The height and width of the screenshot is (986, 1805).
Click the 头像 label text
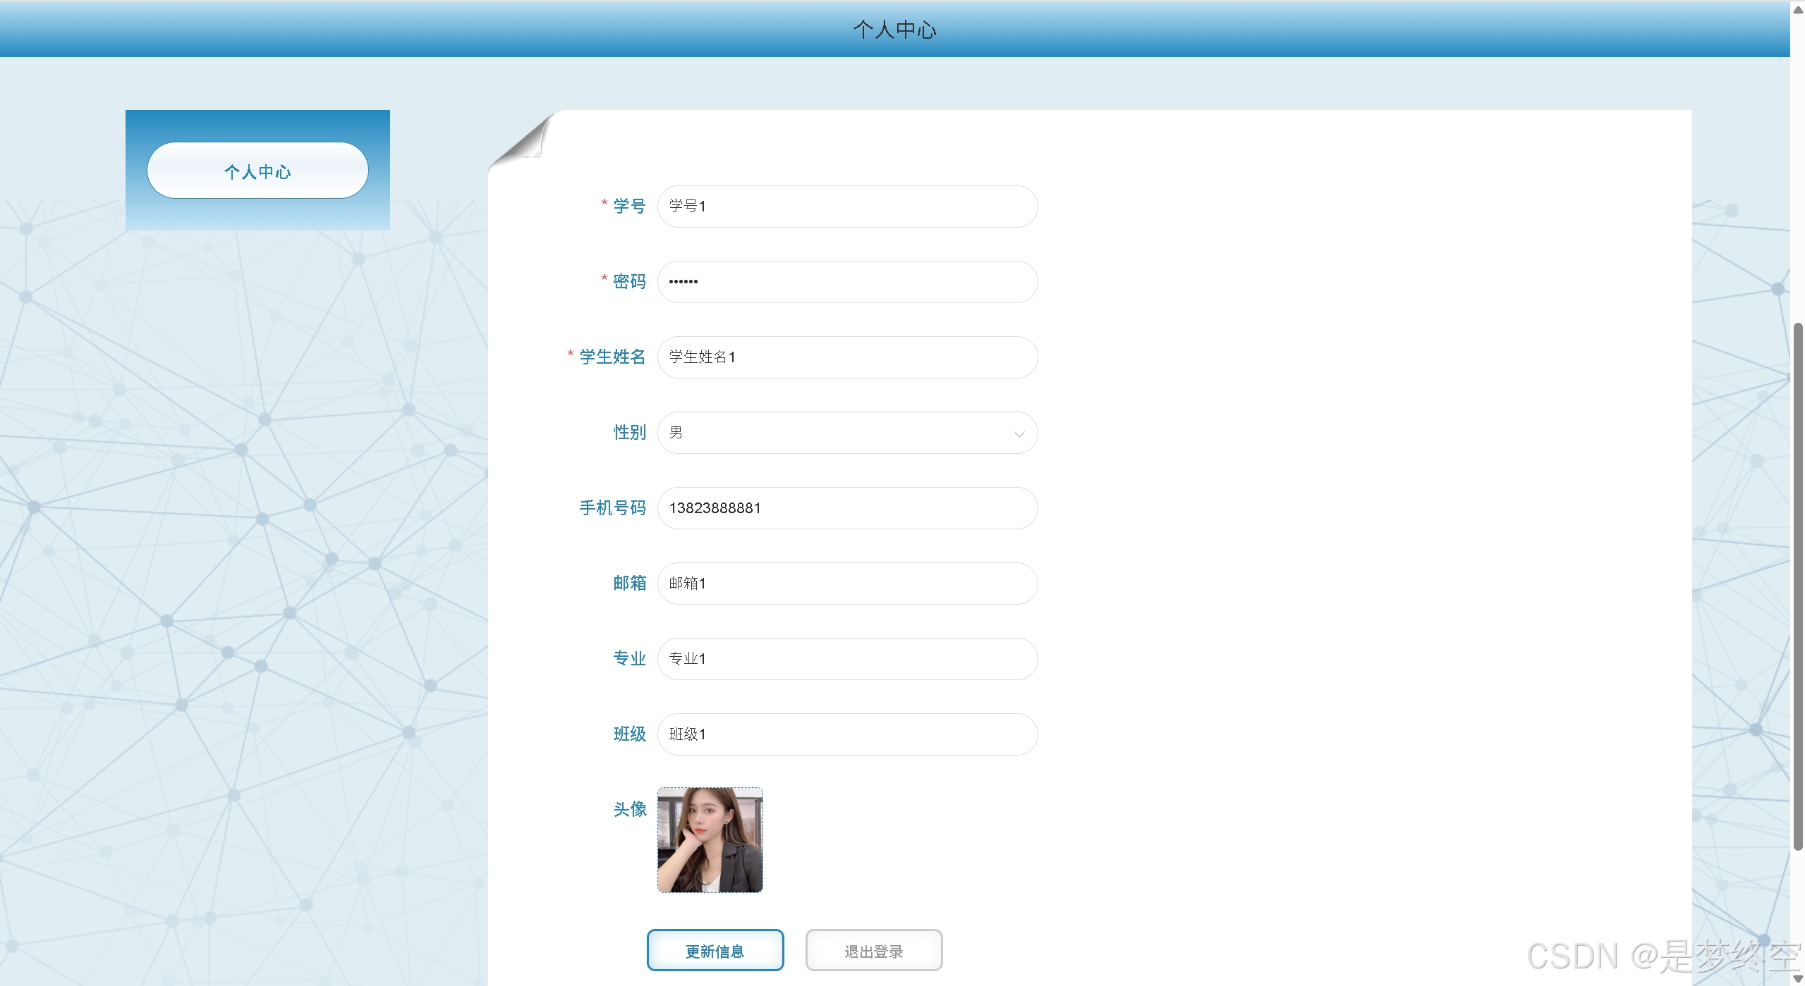[629, 809]
